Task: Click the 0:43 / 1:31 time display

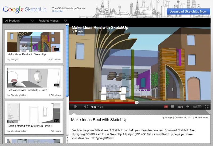Action: pyautogui.click(x=97, y=107)
